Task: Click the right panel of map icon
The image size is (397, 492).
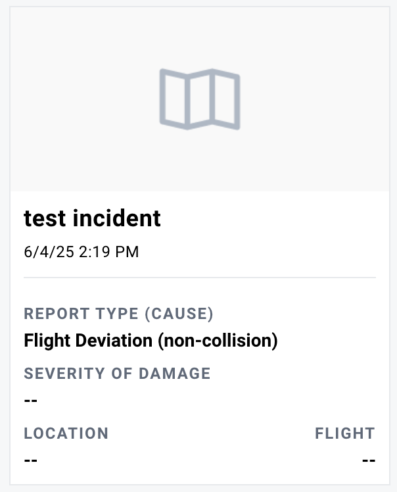Action: [226, 98]
